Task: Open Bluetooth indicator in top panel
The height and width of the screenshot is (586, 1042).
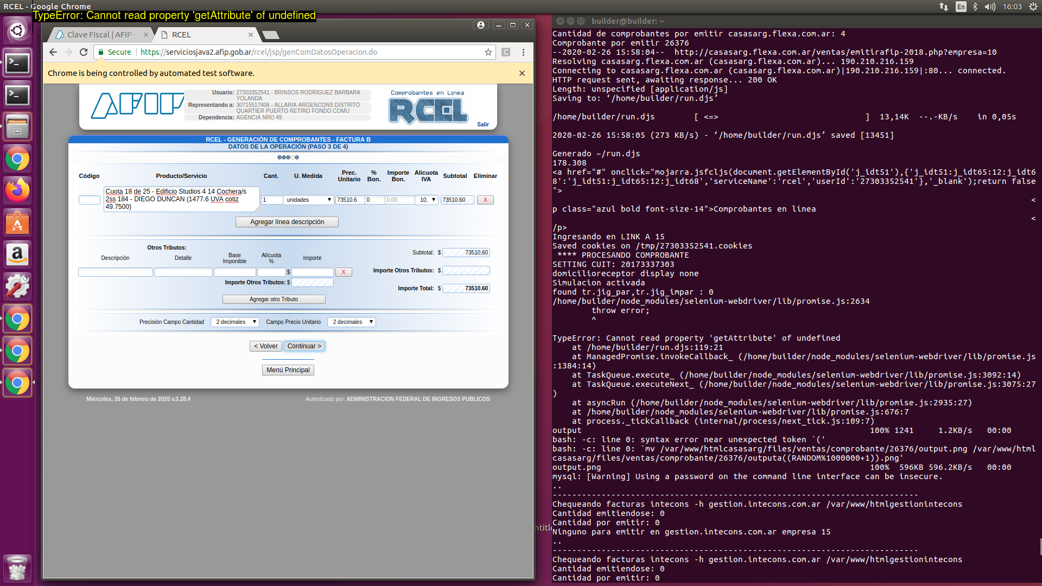Action: click(975, 7)
